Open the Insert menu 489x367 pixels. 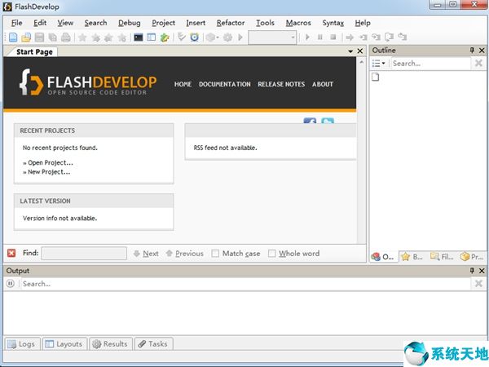(196, 23)
